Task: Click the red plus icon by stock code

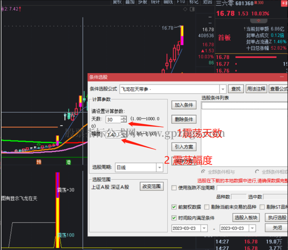Action: point(285,3)
